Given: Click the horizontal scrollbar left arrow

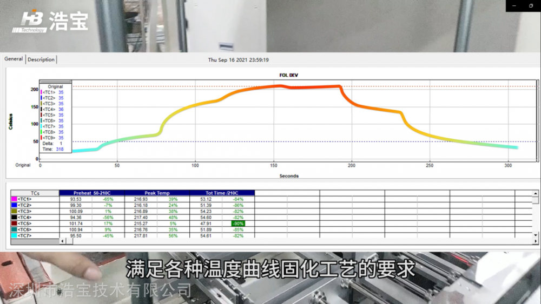Looking at the screenshot, I should [x=62, y=241].
